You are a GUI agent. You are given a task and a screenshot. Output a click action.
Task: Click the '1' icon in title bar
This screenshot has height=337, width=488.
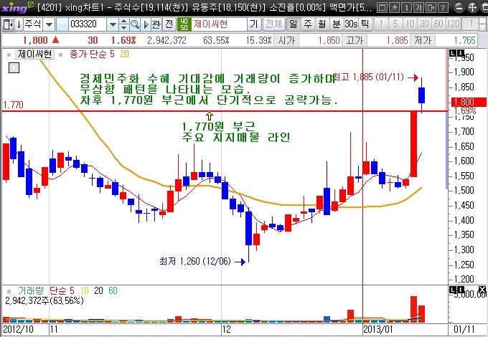pos(406,7)
